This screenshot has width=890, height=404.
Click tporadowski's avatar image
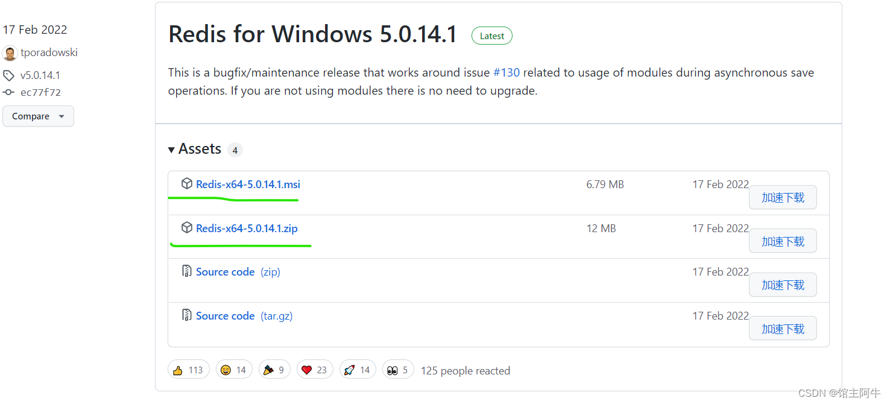(x=10, y=53)
